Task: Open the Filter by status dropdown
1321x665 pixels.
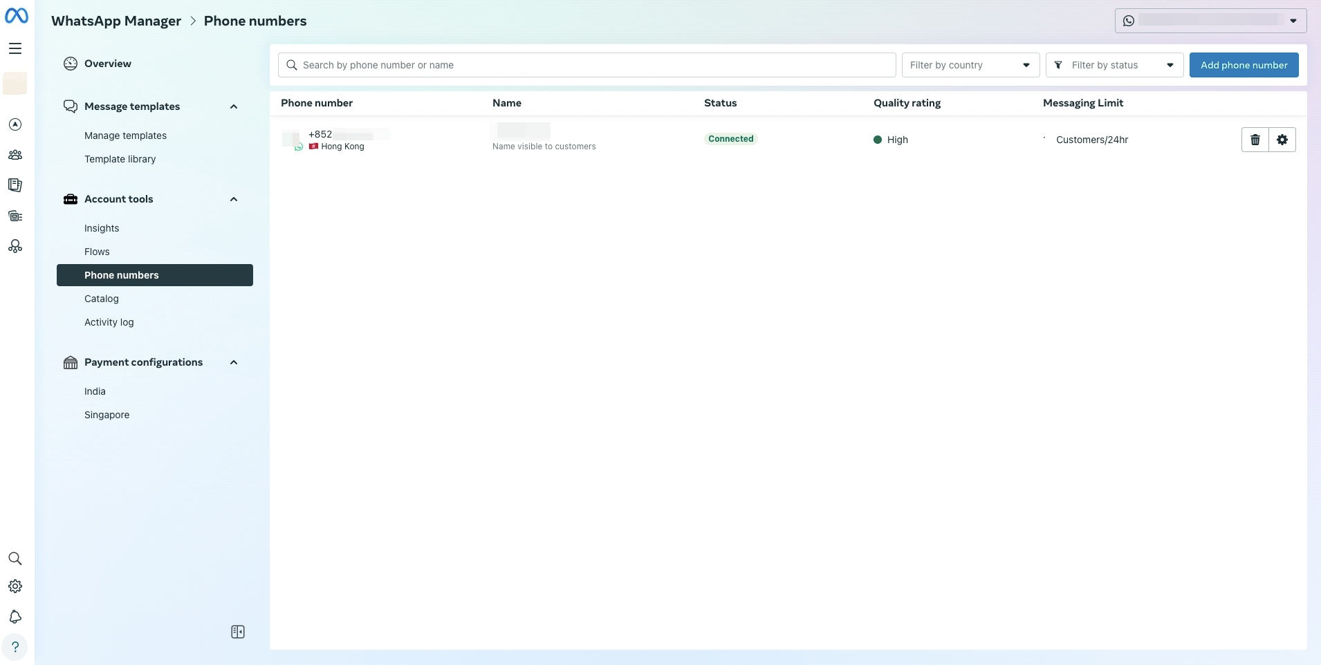Action: click(1114, 65)
